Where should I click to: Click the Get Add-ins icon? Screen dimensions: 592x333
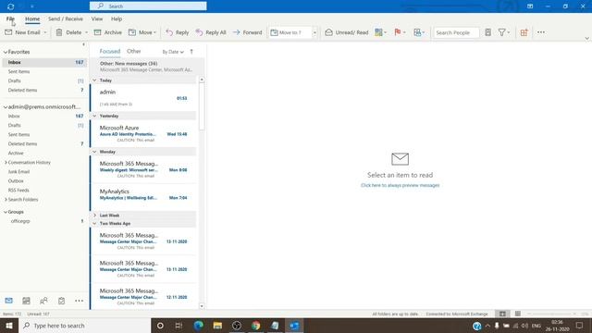click(524, 32)
